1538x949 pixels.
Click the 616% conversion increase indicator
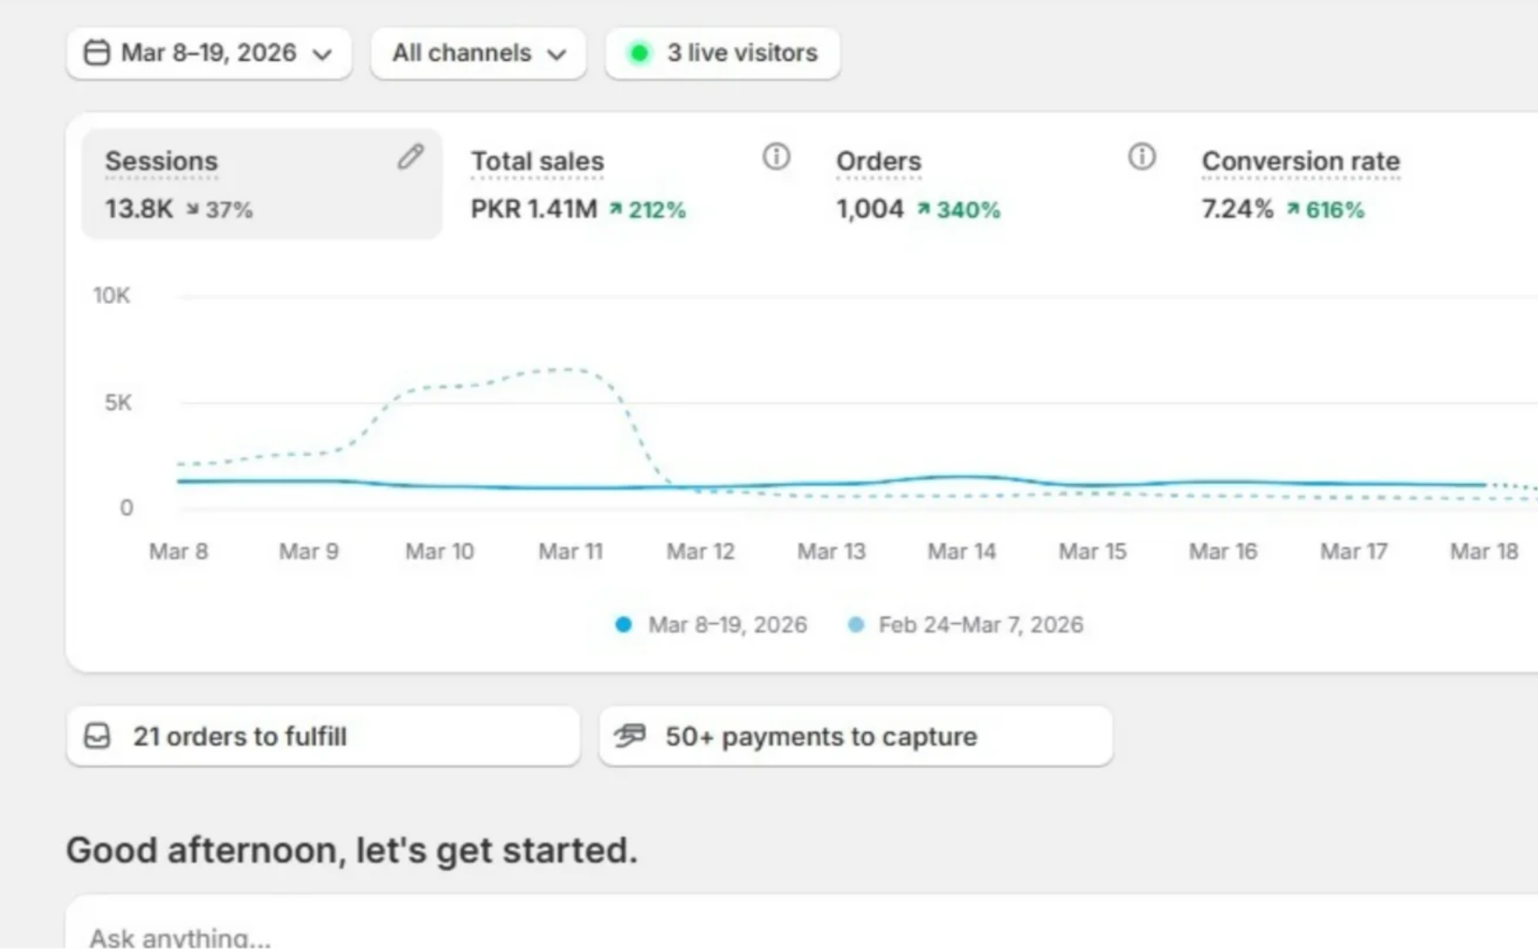tap(1325, 210)
